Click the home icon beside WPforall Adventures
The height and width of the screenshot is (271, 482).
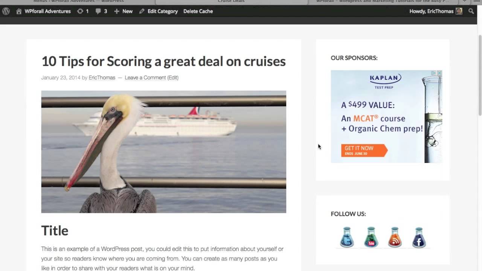tap(19, 11)
